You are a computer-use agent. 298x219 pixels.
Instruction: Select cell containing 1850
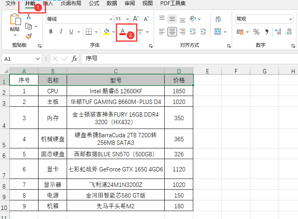pos(179,91)
